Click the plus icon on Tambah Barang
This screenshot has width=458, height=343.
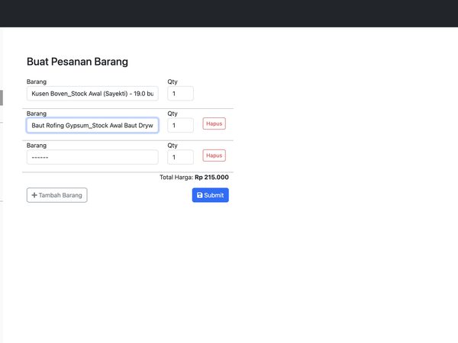click(34, 195)
